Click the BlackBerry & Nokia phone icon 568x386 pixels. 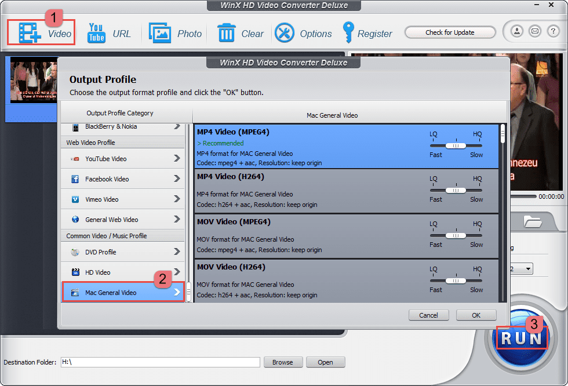[x=75, y=127]
